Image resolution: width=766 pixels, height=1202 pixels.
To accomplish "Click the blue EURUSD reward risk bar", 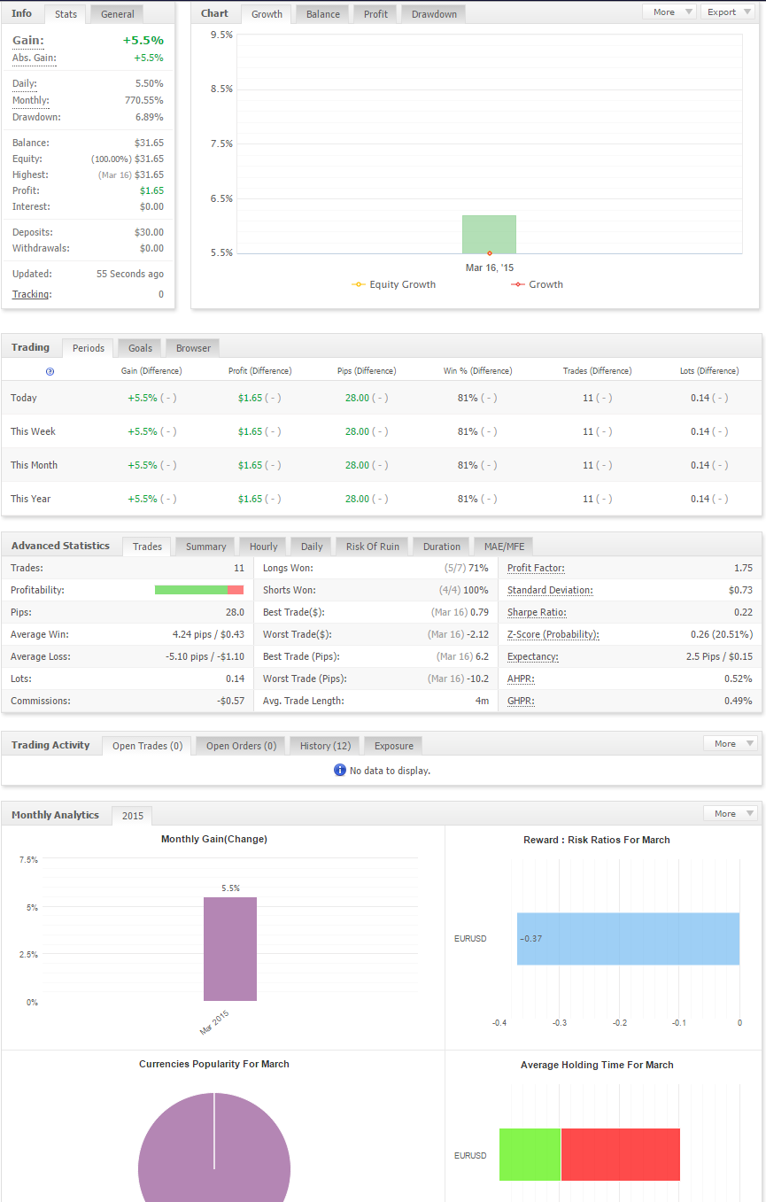I will tap(629, 939).
